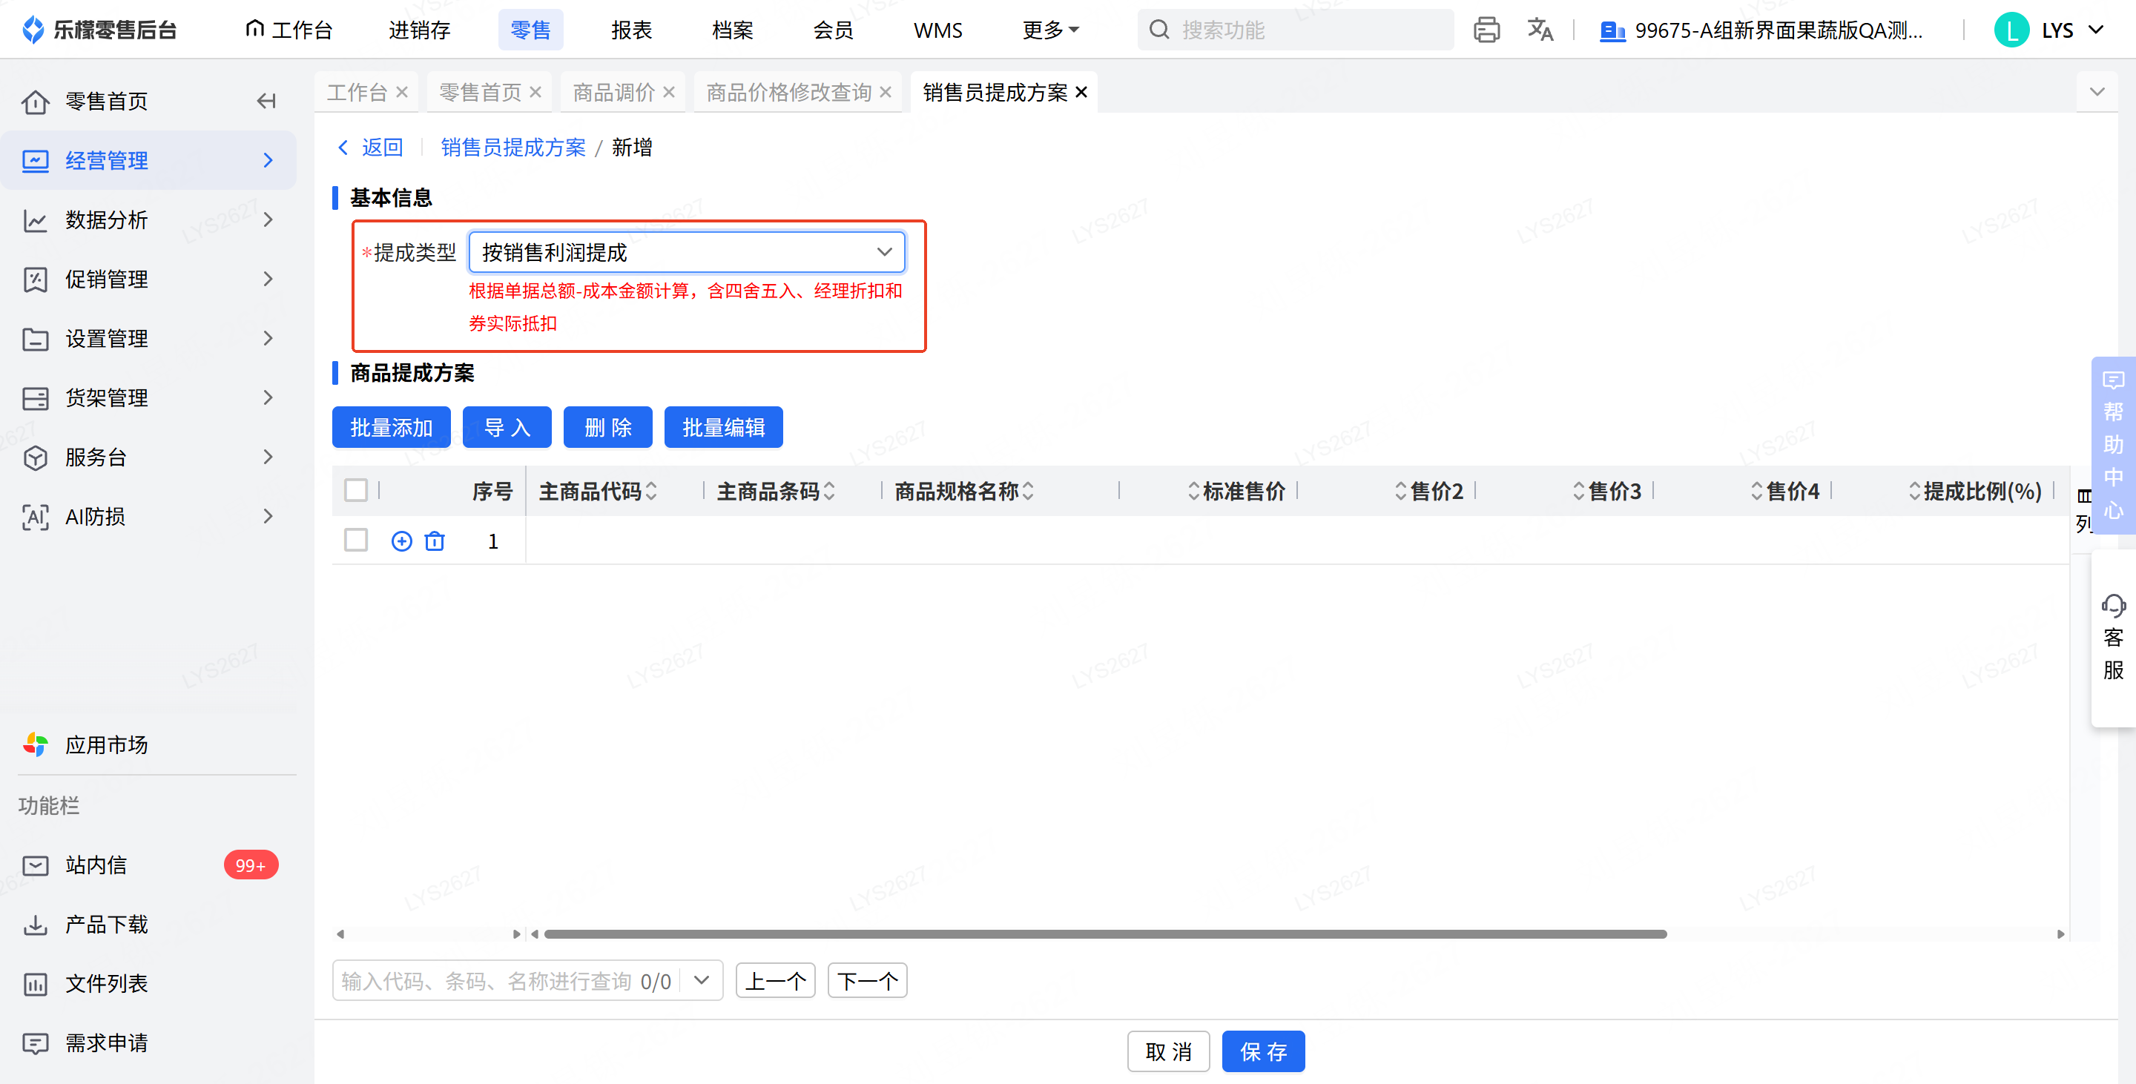Click the LYS user avatar

(2011, 30)
